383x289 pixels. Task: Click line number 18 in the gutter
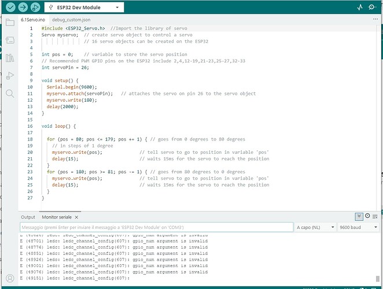click(x=30, y=139)
